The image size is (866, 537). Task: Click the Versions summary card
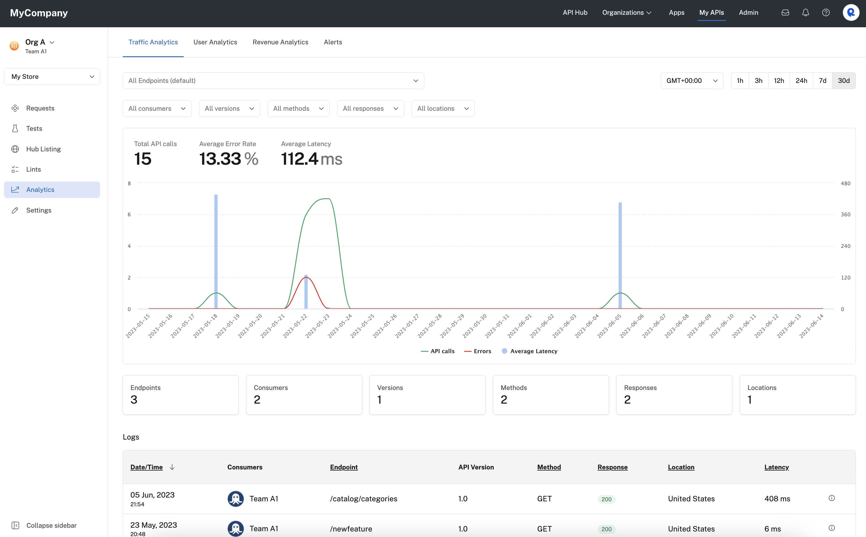427,395
